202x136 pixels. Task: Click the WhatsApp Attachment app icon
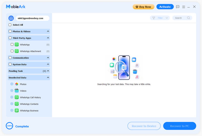[17, 51]
